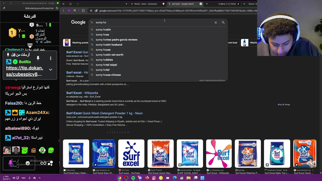Open the Springs Surf Excel Washing thumbnail
Screen dimensions: 322x181
(248, 154)
